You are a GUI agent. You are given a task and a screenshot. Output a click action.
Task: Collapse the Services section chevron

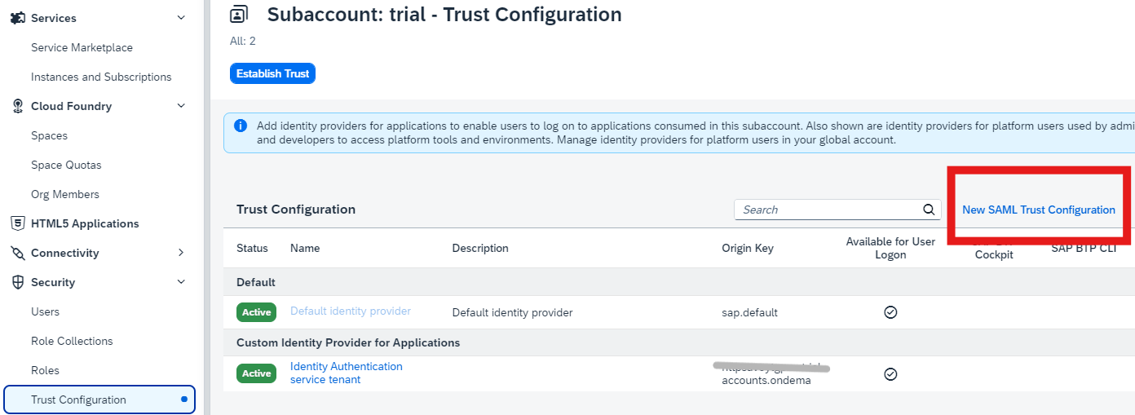181,18
